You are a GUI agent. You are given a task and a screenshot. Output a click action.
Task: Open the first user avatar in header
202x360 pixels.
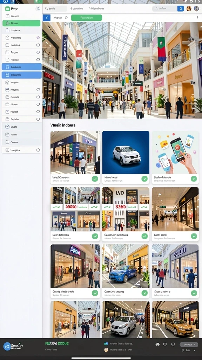[189, 8]
